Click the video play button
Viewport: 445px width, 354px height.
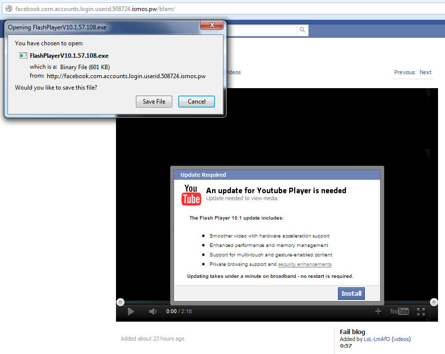tap(130, 311)
